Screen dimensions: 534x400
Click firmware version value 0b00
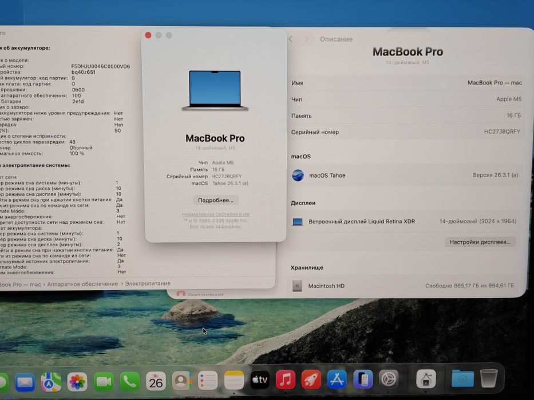[78, 90]
